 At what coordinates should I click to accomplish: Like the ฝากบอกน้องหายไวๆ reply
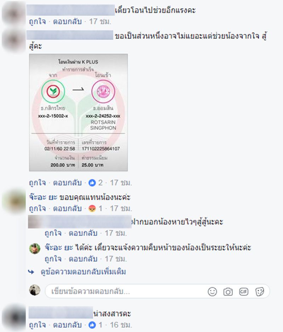[x=53, y=233]
